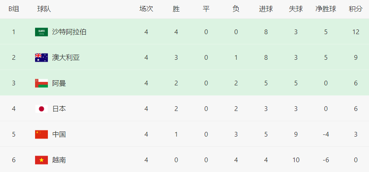Open the 沙特阿拉伯 team link
Image resolution: width=369 pixels, height=172 pixels.
coord(69,32)
